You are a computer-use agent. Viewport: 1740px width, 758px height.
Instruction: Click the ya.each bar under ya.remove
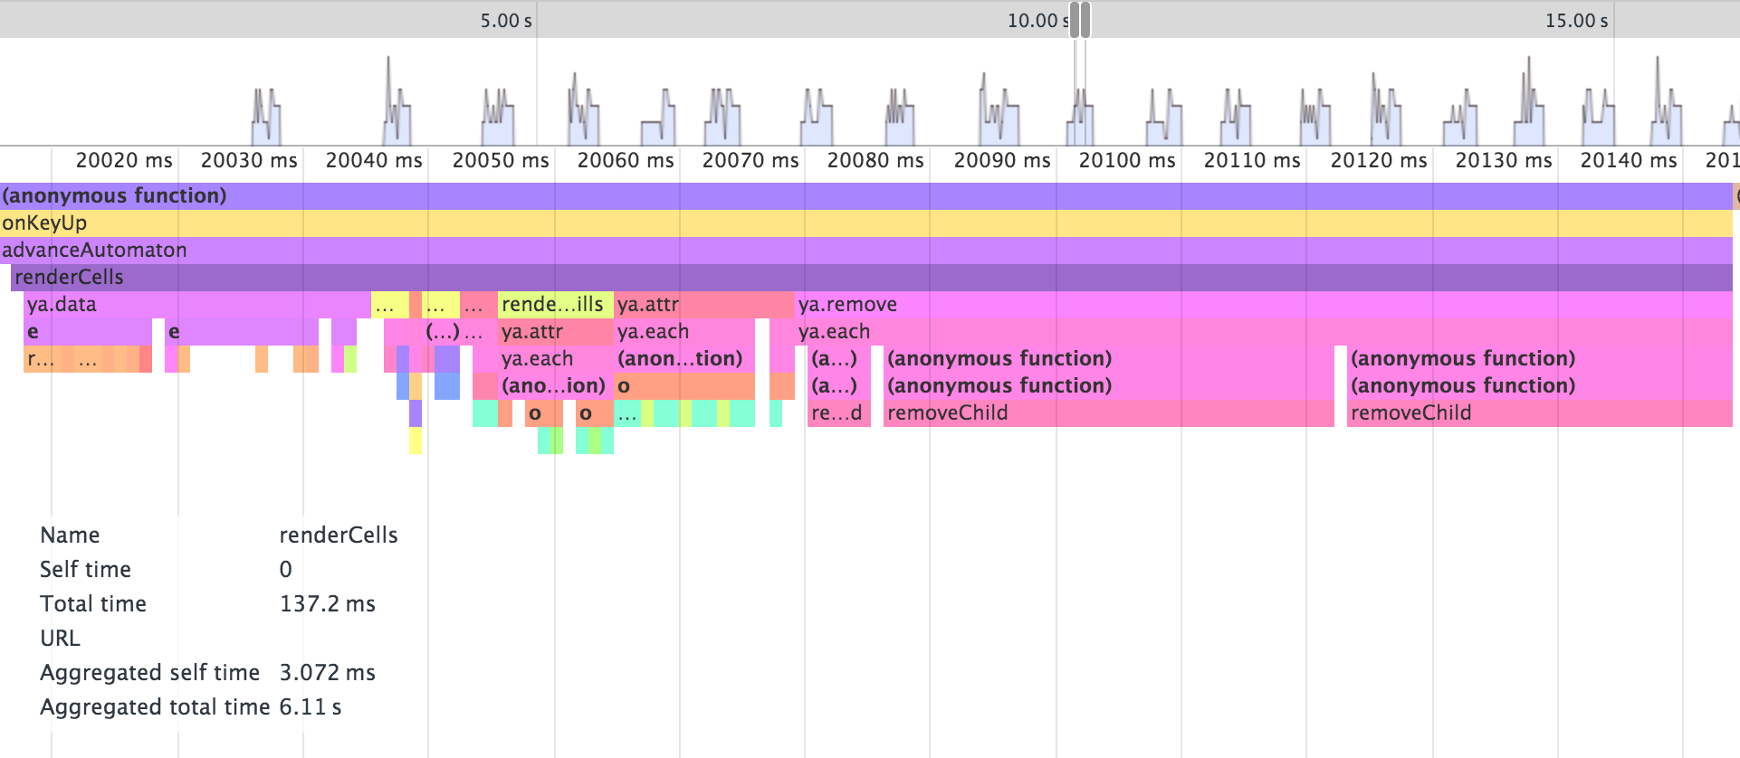click(x=1264, y=332)
